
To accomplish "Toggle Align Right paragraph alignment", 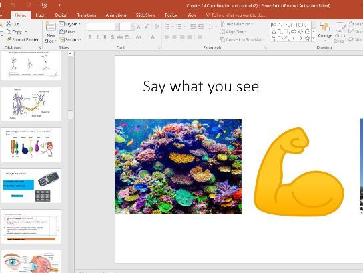I will tap(182, 37).
